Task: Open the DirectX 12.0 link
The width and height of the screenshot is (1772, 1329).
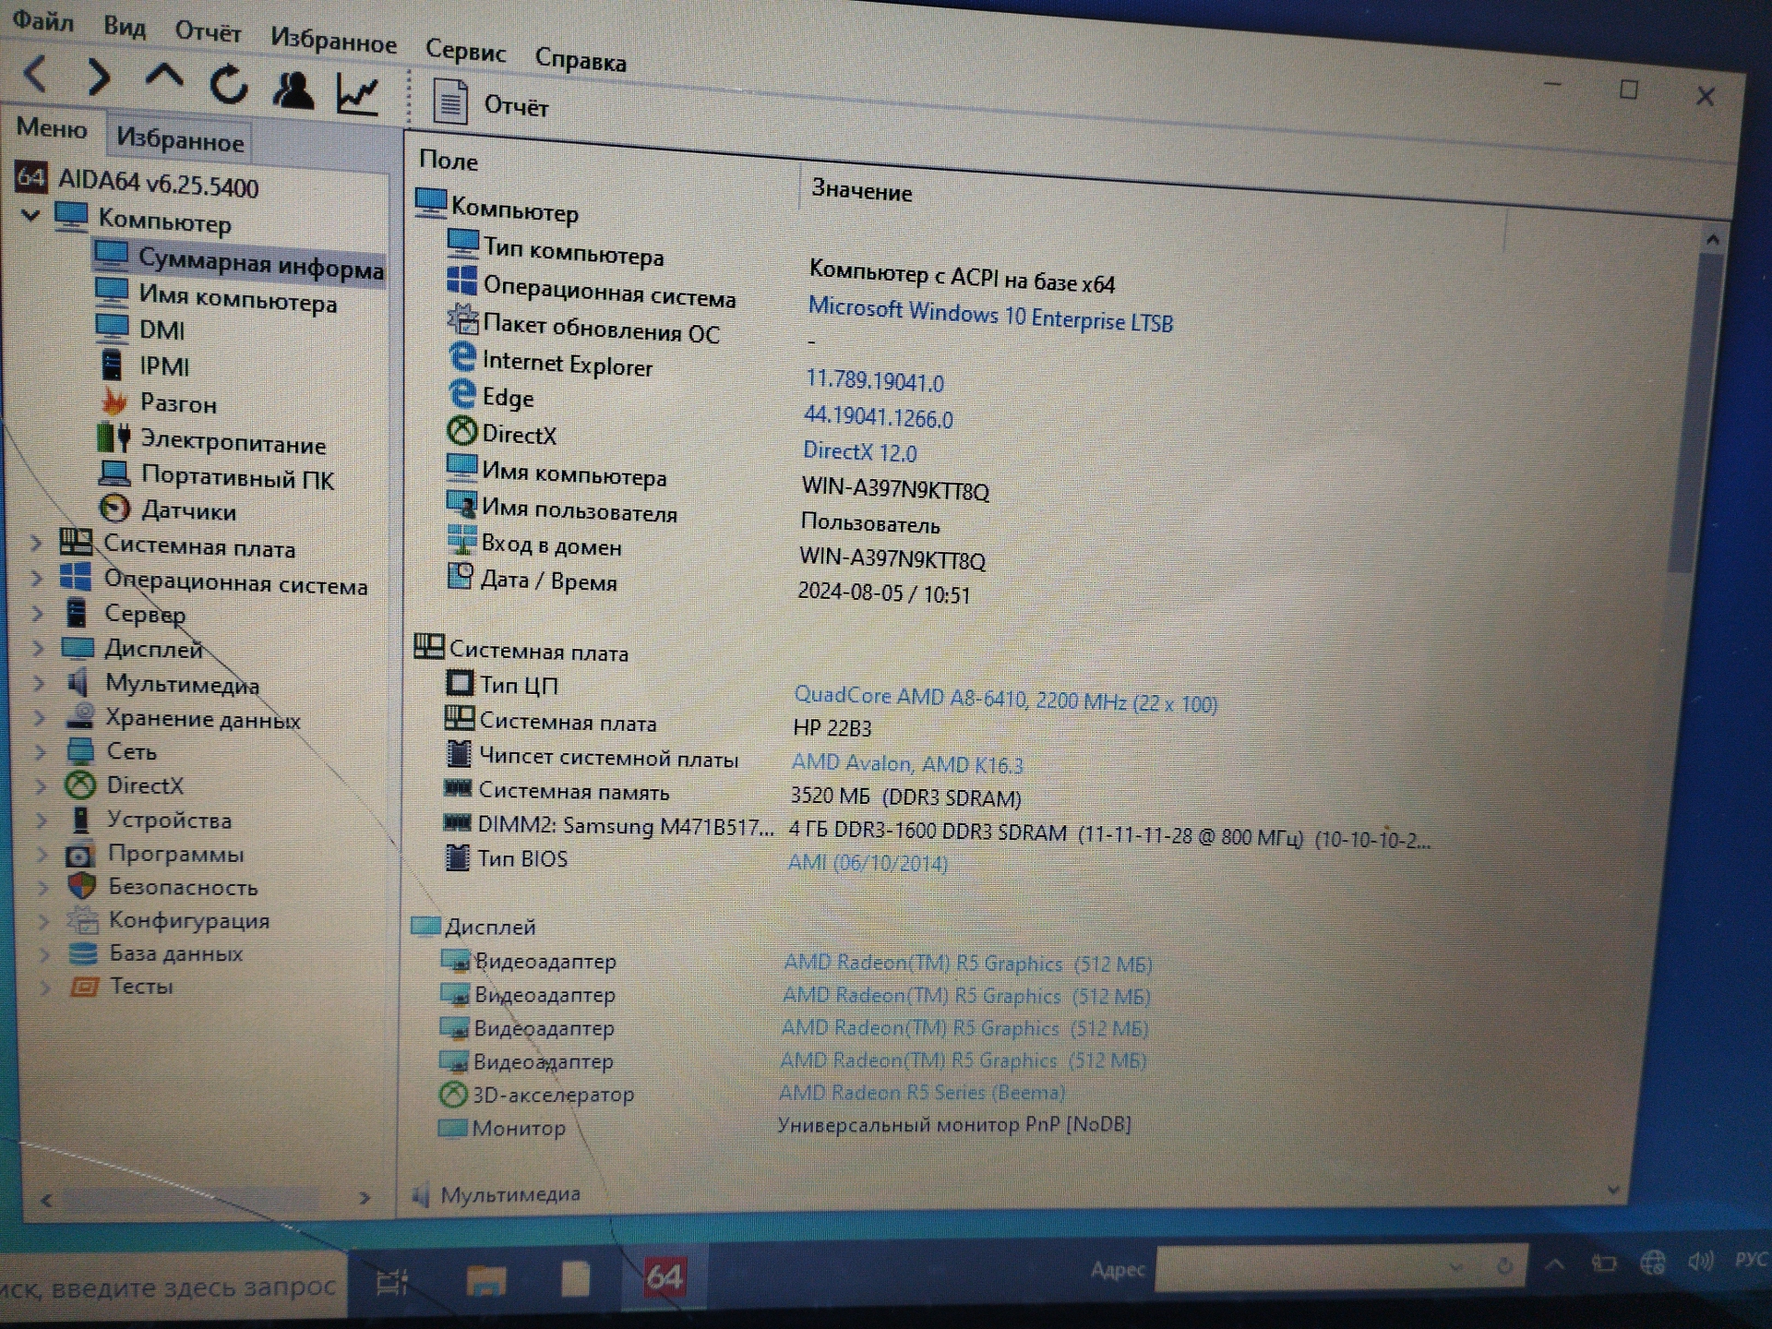Action: (x=859, y=451)
